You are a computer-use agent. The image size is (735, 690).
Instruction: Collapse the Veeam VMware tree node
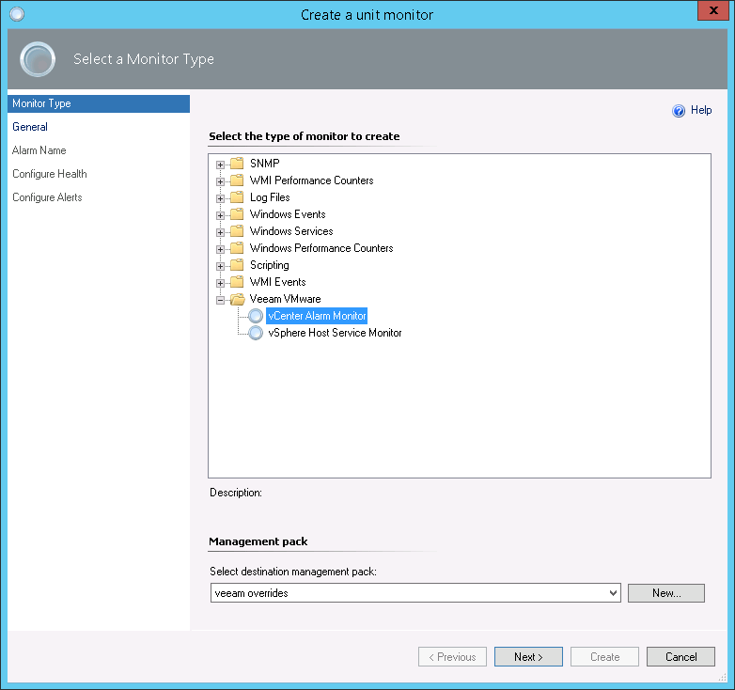pyautogui.click(x=221, y=299)
